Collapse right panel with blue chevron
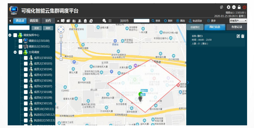The width and height of the screenshot is (254, 128). point(188,82)
